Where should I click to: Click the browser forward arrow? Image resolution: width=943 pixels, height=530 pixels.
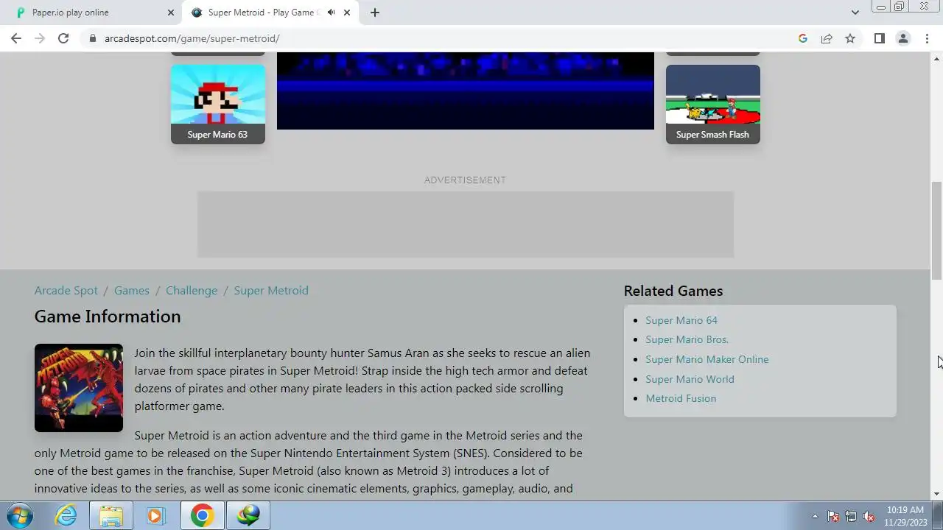click(x=40, y=38)
